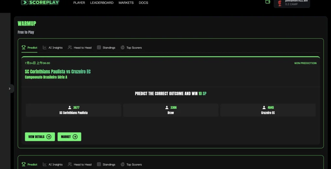
Task: Open Head to Head in second match card
Action: tap(80, 164)
